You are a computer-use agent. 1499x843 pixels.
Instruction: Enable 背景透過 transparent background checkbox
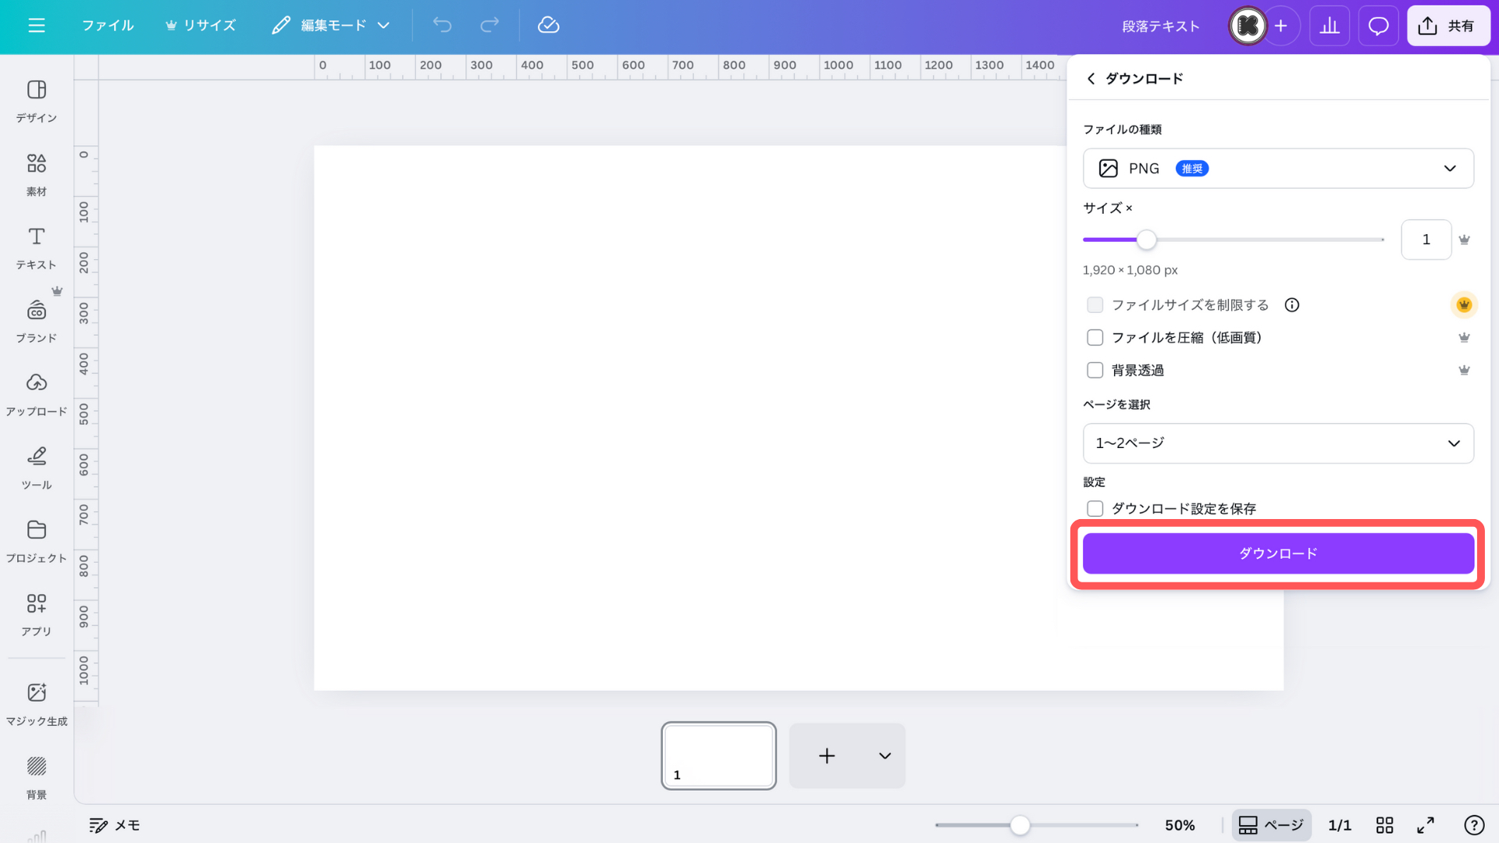pyautogui.click(x=1095, y=371)
